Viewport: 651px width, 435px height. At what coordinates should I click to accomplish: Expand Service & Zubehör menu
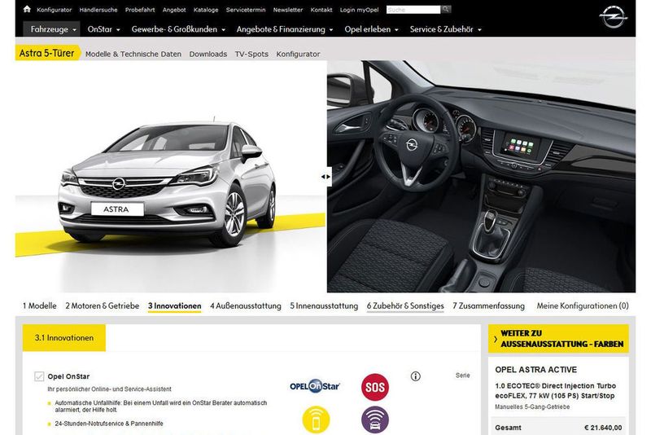pos(445,29)
